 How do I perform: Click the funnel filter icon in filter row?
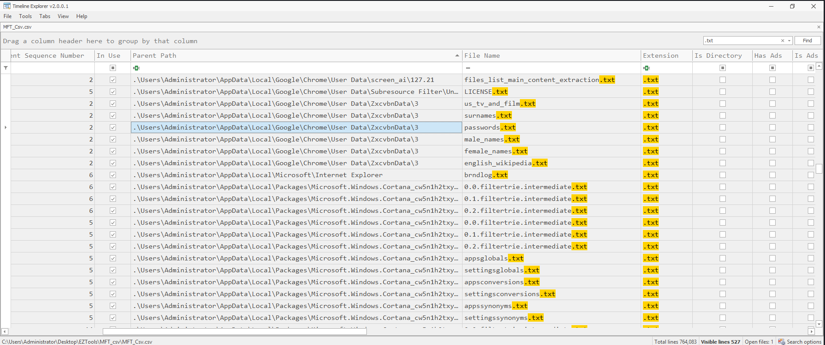click(x=6, y=68)
